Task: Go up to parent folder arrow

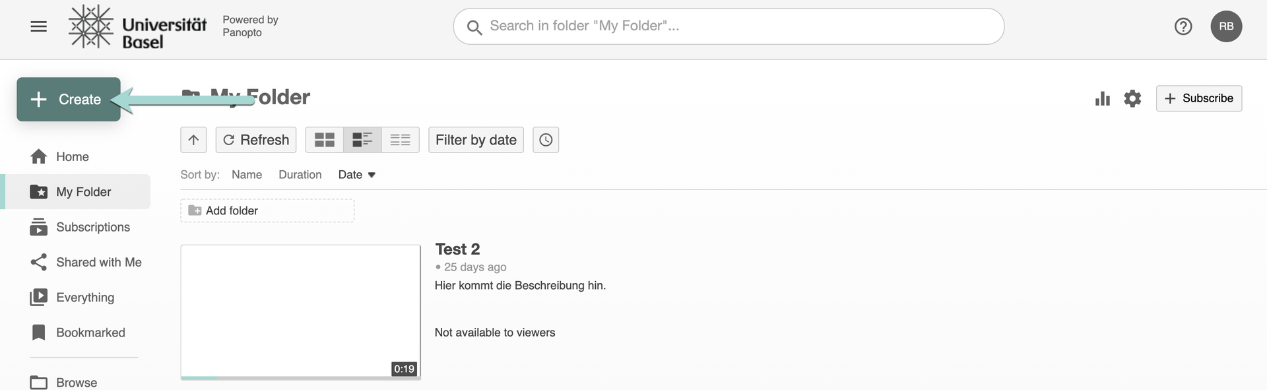Action: [193, 140]
